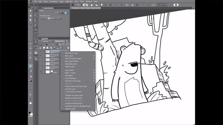Click the Scale/Rotate transform icon
Viewport: 223px width, 125px height.
pyautogui.click(x=137, y=5)
